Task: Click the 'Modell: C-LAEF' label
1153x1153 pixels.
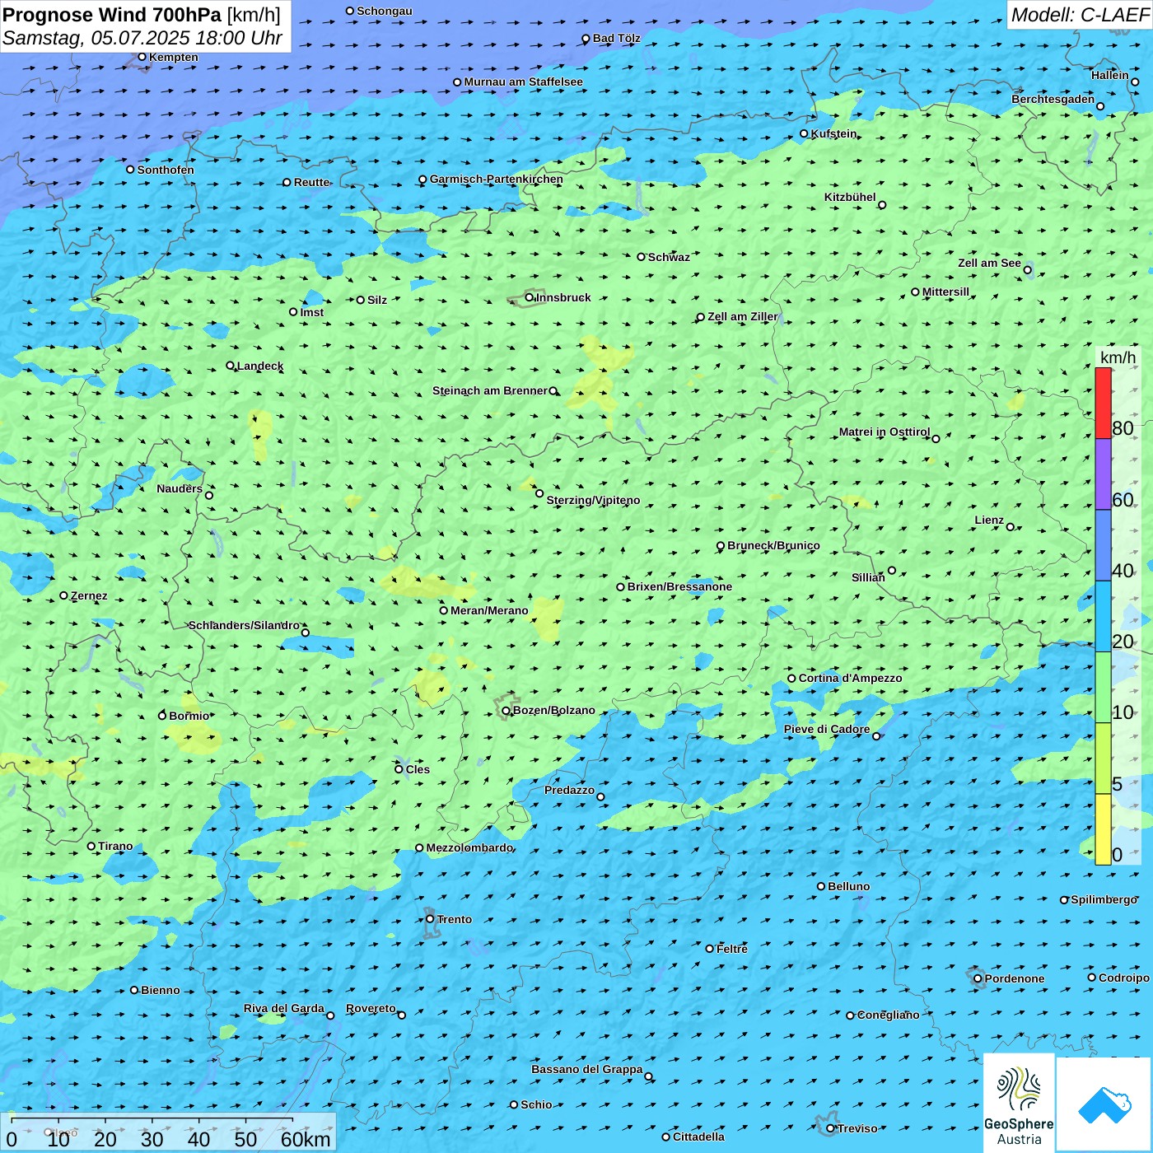Action: (1079, 15)
